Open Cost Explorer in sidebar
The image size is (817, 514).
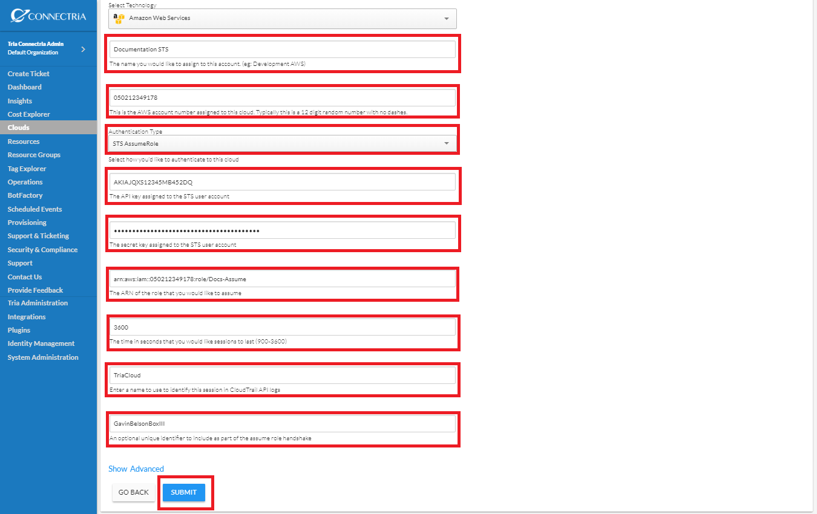coord(28,114)
